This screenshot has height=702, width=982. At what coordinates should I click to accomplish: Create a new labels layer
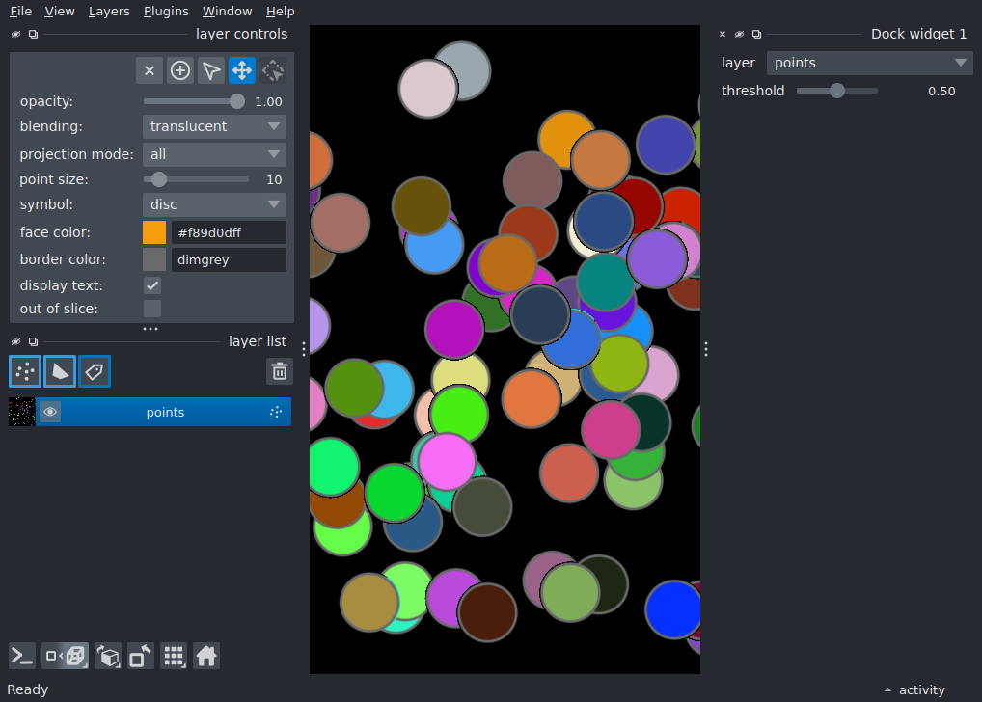point(95,371)
